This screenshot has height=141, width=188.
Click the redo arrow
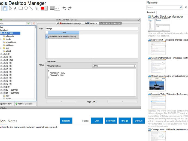pos(69,8)
